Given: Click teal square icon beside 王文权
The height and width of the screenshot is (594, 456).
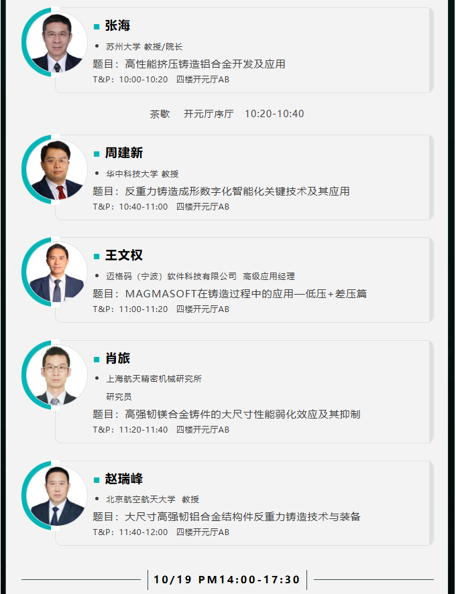Looking at the screenshot, I should point(97,256).
